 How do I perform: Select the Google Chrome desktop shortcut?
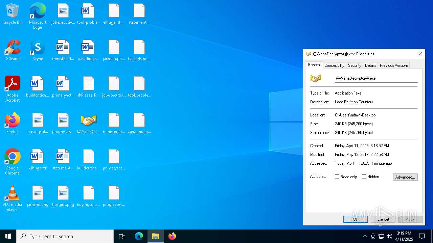(x=13, y=162)
